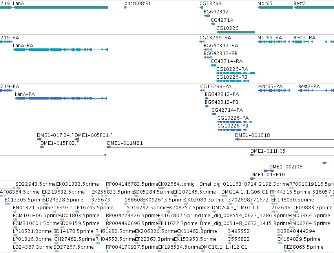Click the pncr008:3L gene label
Image resolution: width=334 pixels, height=253 pixels.
[x=138, y=4]
